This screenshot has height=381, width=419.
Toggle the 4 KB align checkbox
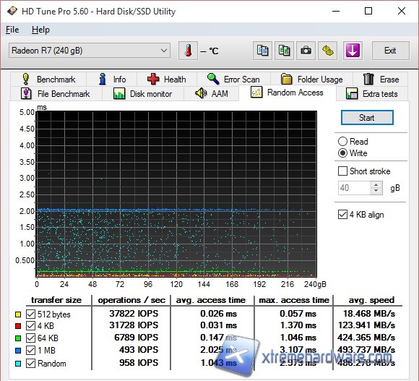(x=343, y=215)
